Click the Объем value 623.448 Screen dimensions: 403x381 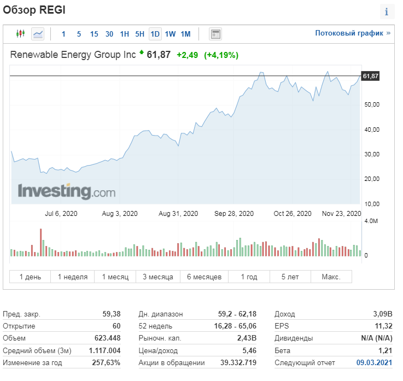coord(107,338)
